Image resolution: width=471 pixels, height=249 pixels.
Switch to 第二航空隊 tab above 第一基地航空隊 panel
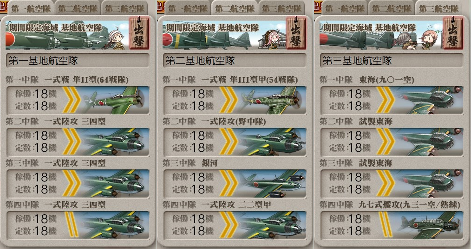pyautogui.click(x=78, y=8)
